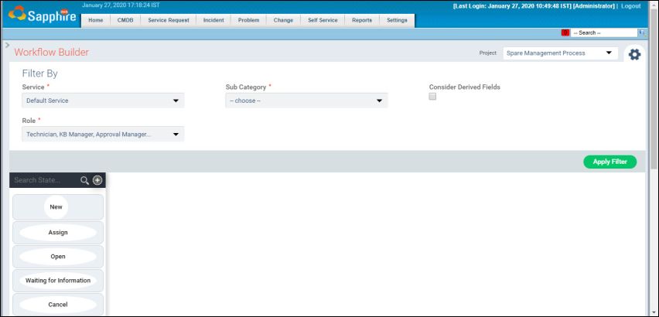Click the Administrator user label
This screenshot has height=317, width=659.
[x=594, y=6]
